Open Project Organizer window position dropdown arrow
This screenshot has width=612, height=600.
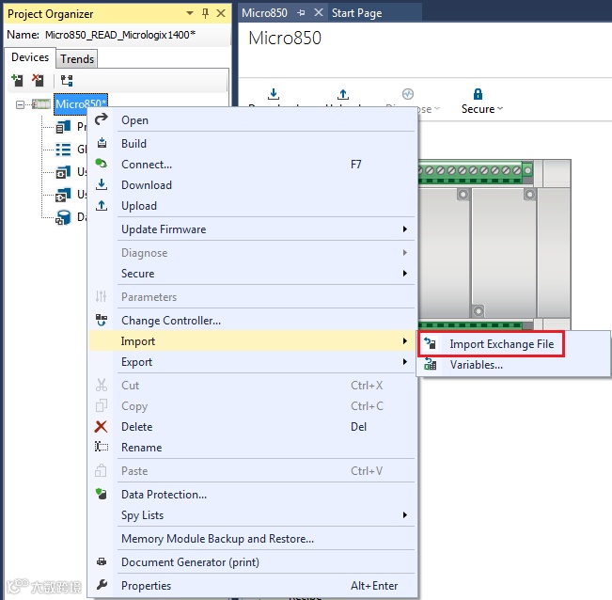click(190, 13)
